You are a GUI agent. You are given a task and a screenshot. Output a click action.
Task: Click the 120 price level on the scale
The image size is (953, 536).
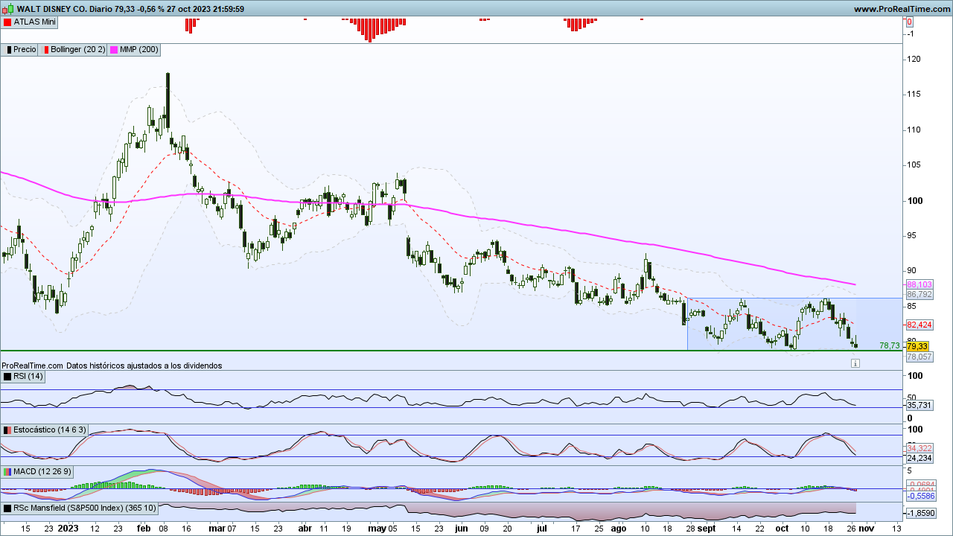[x=916, y=59]
